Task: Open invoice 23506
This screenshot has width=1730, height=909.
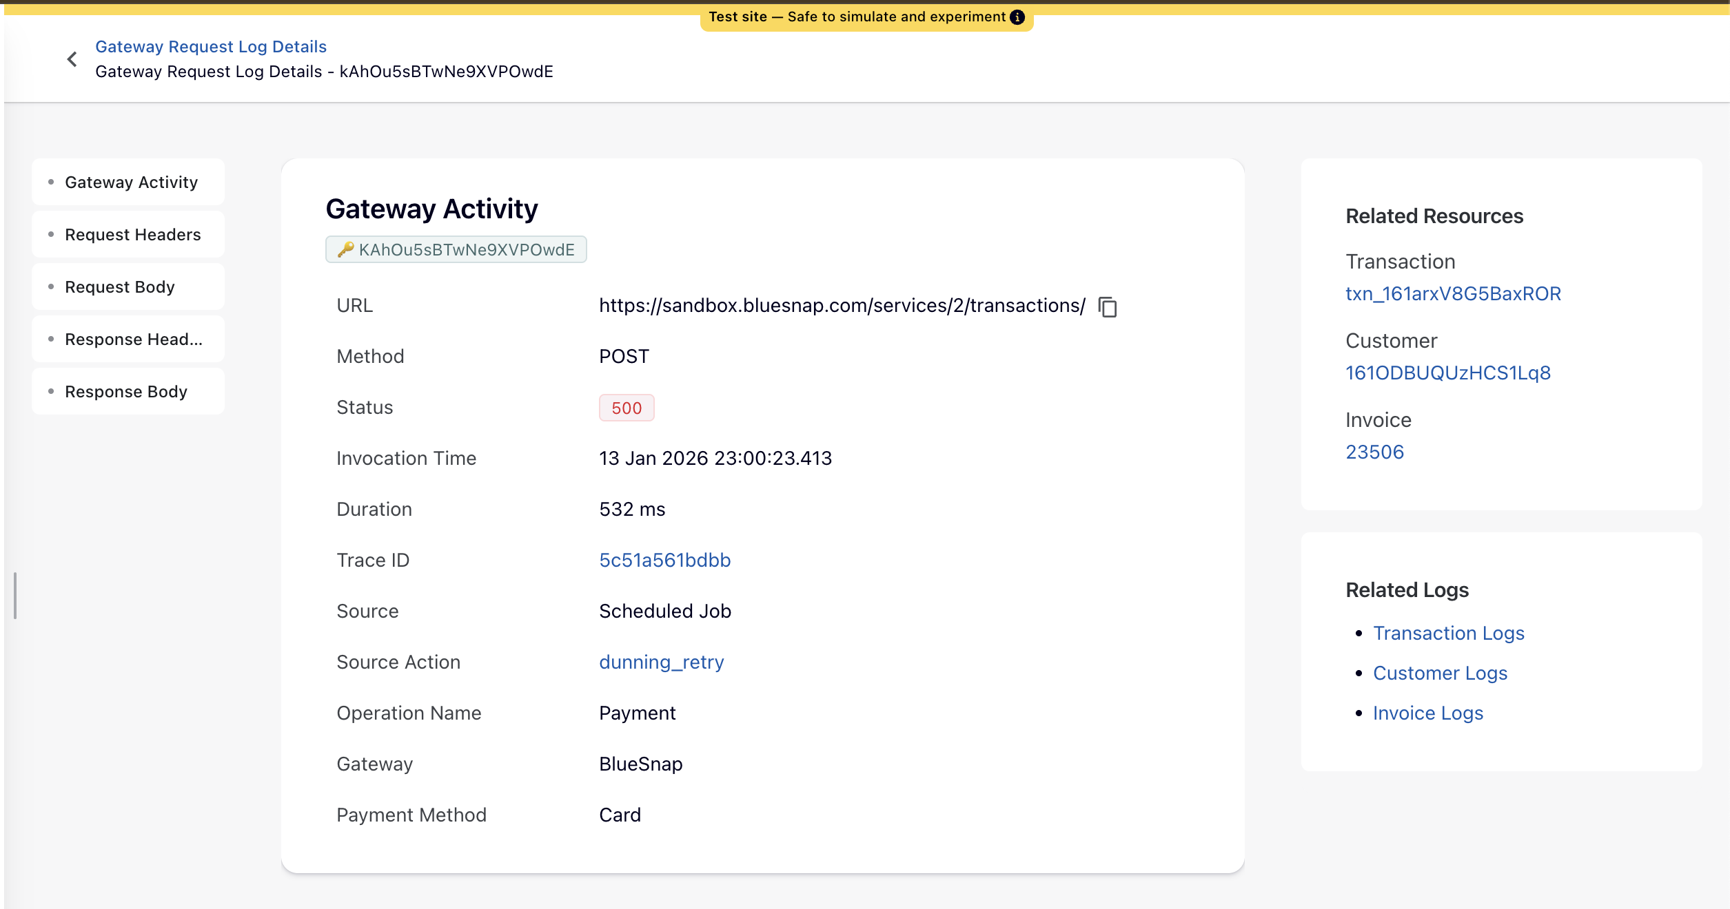Action: 1374,452
